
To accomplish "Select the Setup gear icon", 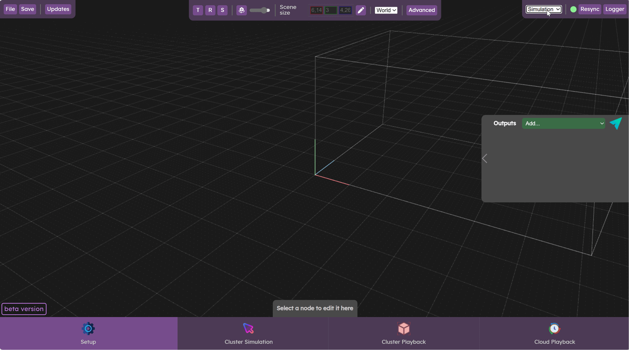I will (x=88, y=328).
